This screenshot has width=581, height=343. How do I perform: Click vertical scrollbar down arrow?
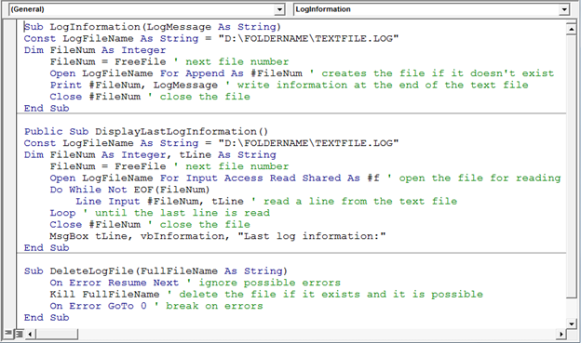571,323
